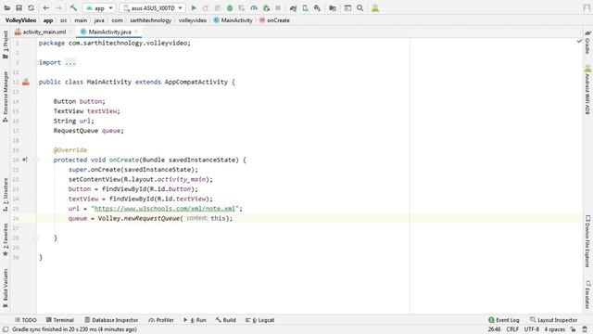Click the Make Project hammer icon
593x334 pixels.
click(x=73, y=8)
